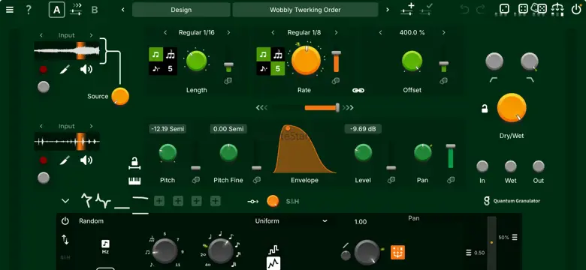Collapse the modulator section with the chevron

(x=65, y=202)
